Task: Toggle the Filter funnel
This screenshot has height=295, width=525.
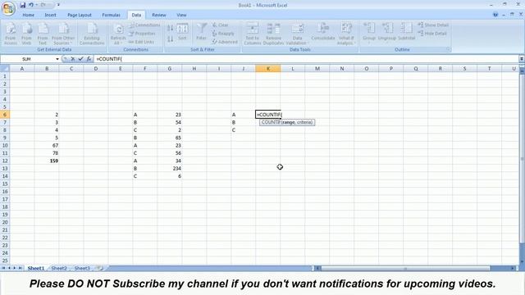Action: (x=202, y=32)
